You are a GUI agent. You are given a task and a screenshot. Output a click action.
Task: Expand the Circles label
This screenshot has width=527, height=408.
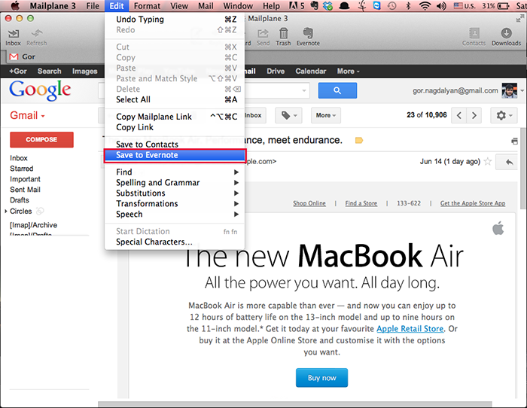pos(6,212)
